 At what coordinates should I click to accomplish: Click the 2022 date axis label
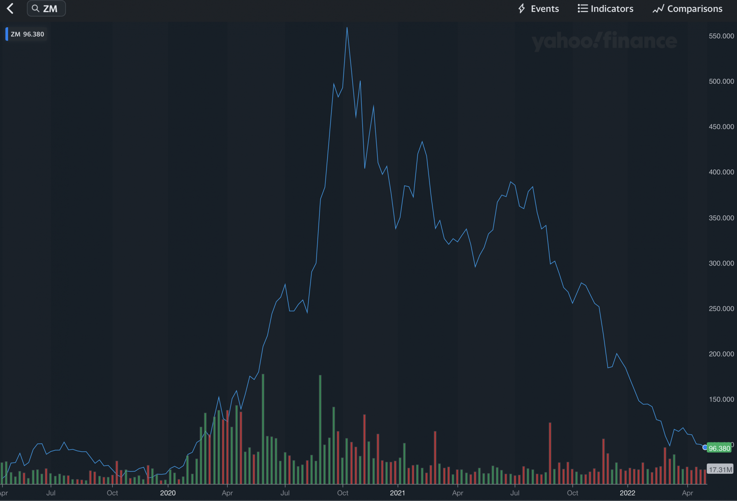[627, 493]
